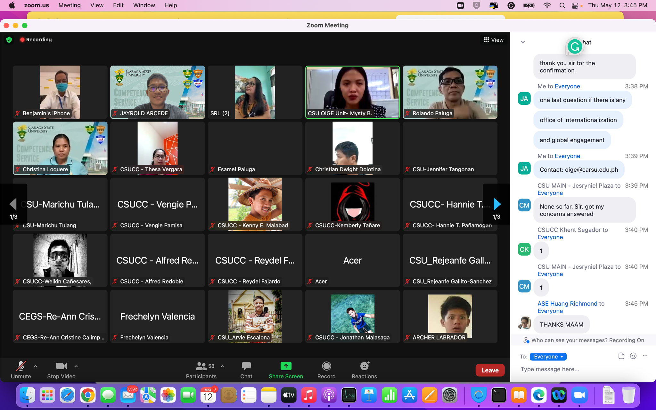Open the Meeting menu

[70, 5]
